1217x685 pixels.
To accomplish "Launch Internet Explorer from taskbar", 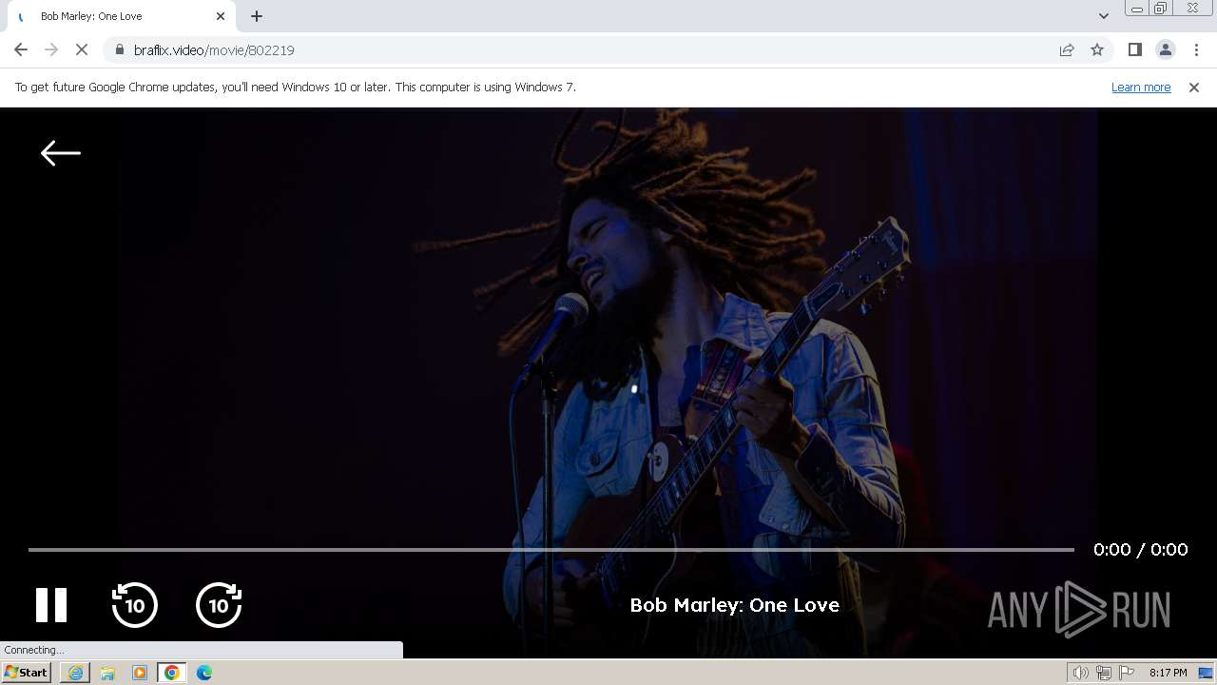I will tap(75, 673).
